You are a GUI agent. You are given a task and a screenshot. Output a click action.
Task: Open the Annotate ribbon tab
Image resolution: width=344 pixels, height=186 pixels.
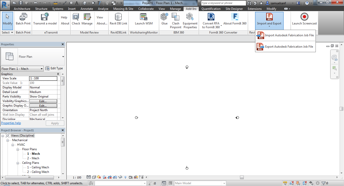click(x=87, y=9)
